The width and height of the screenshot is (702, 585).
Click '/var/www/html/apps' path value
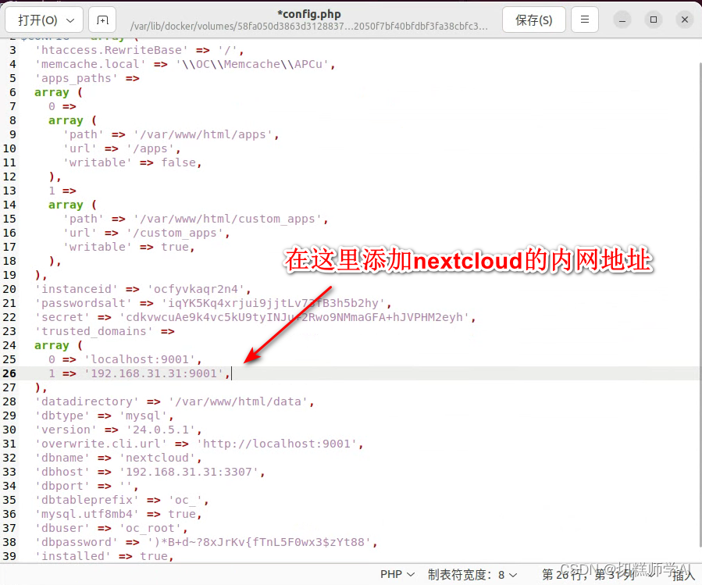pos(203,134)
